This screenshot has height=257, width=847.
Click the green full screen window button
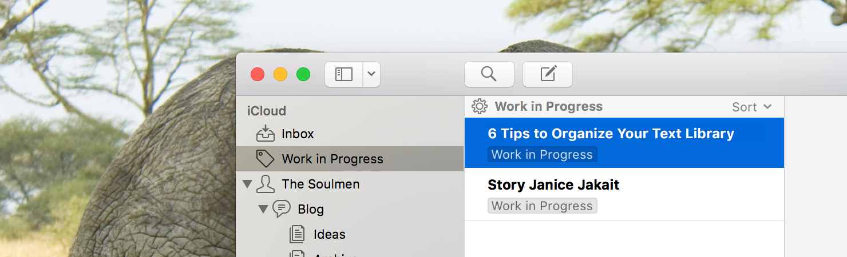click(303, 74)
